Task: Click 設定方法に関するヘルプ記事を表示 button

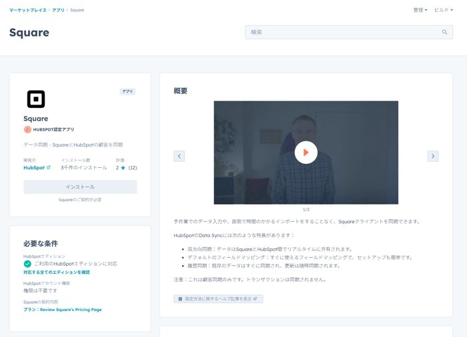Action: 218,299
